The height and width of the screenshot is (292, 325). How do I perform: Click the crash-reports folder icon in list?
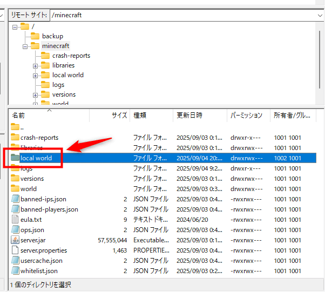click(x=15, y=137)
